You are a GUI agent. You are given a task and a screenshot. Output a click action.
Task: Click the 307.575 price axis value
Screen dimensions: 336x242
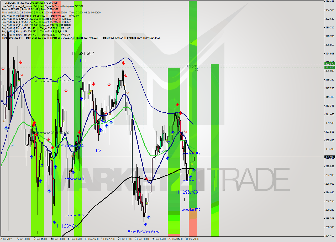[x=330, y=132]
